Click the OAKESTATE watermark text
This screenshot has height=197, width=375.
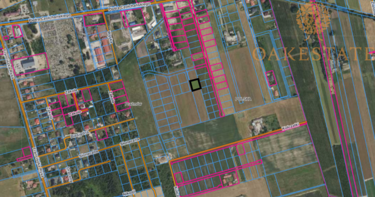[314, 54]
